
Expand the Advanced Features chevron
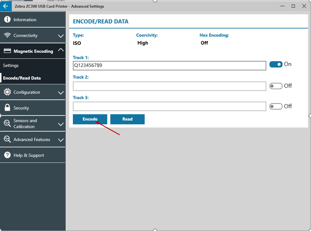tap(61, 140)
